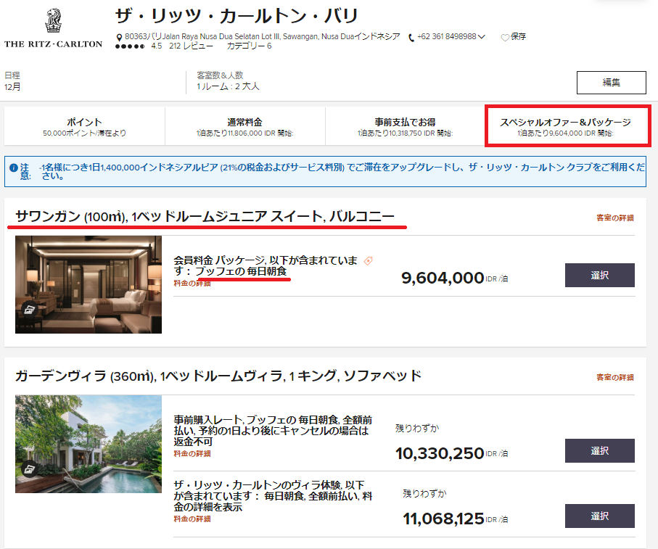
Task: Click the rate tag icon next to 会員料金 パッケージ
Action: 368,261
